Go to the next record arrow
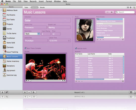Viewport: 136px width, 110px height. click(x=112, y=12)
